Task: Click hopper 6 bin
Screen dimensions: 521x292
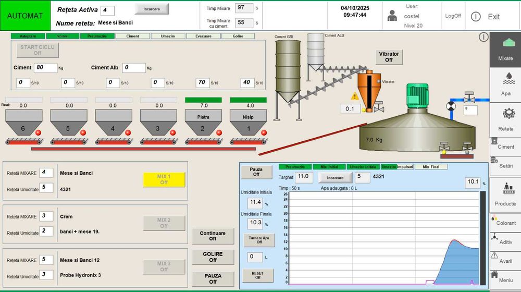Action: tap(23, 123)
